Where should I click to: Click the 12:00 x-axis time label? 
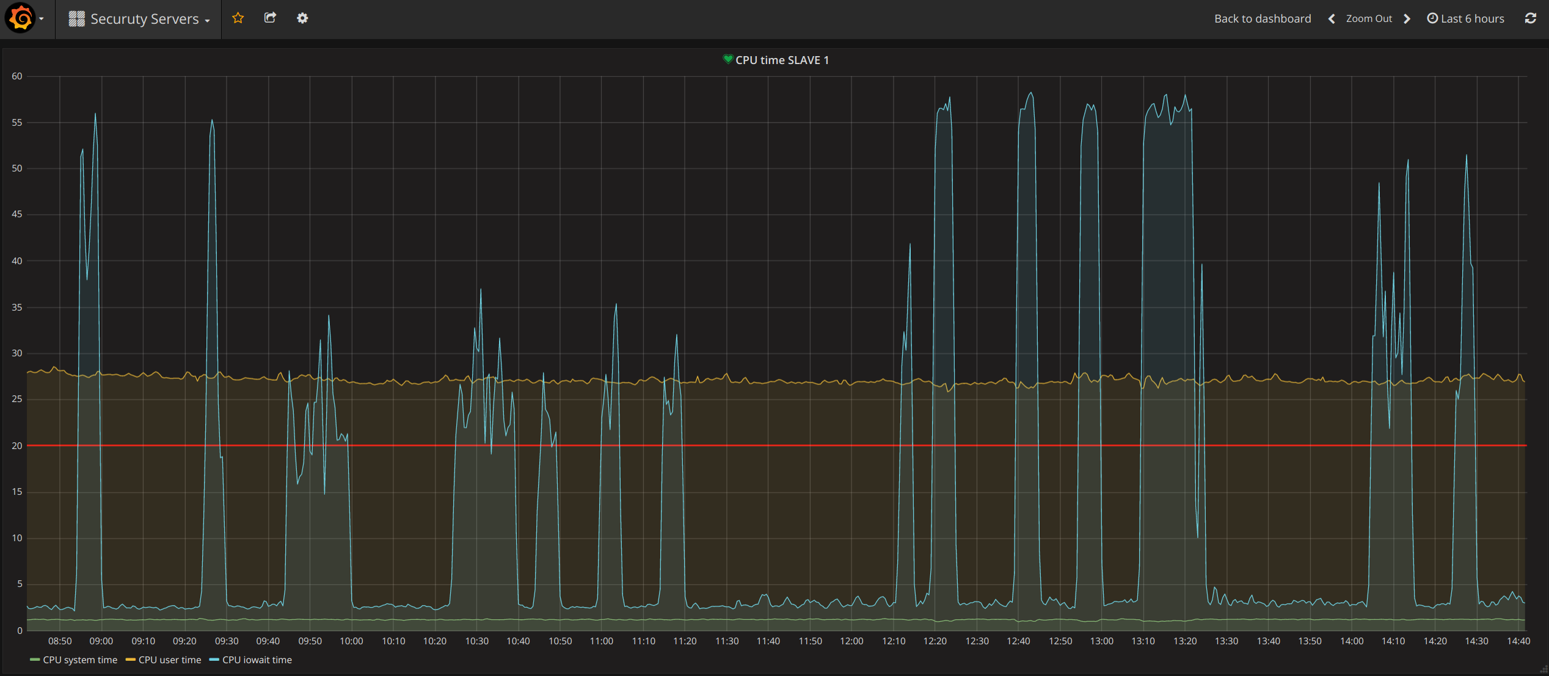(851, 641)
